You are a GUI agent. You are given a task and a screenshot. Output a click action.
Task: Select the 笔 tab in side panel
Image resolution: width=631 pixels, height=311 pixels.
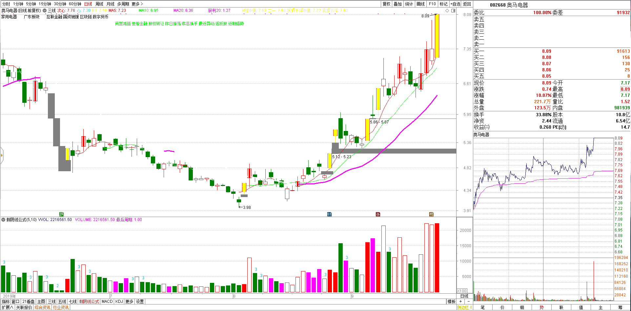pos(483,307)
